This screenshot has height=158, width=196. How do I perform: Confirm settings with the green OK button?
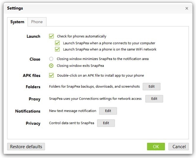click(156, 147)
